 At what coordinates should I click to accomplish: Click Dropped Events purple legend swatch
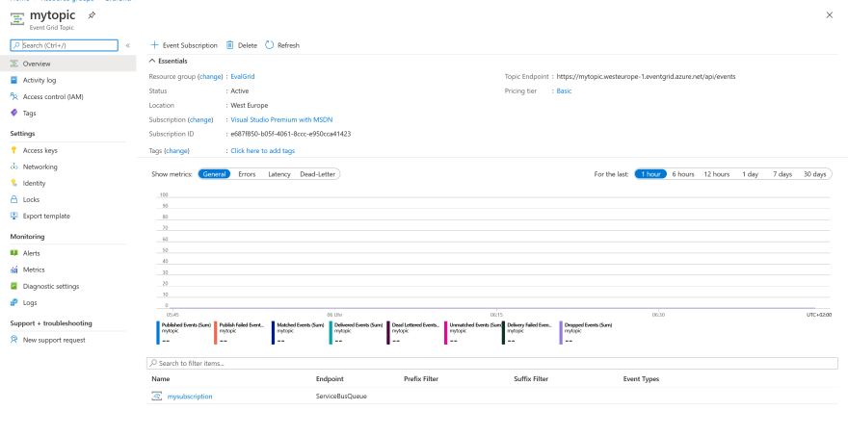click(561, 333)
